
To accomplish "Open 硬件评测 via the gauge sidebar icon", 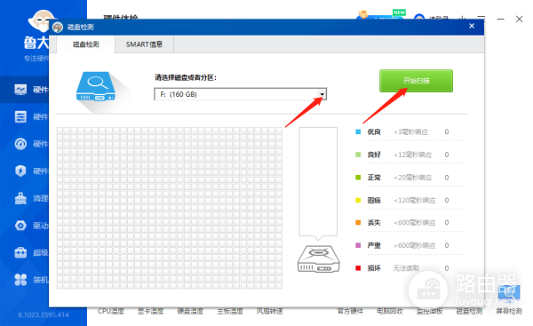I will (20, 144).
